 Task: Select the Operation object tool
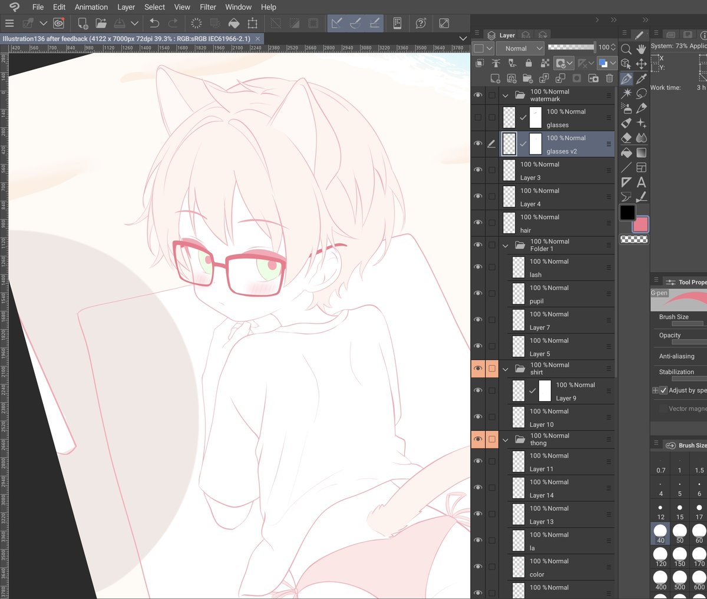click(626, 64)
